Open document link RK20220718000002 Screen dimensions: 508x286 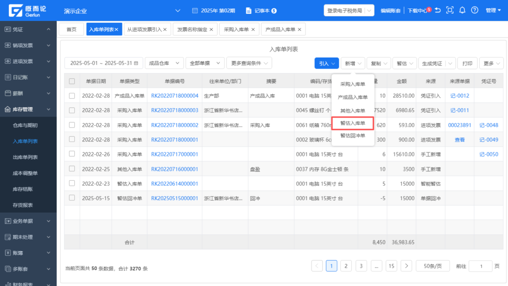pyautogui.click(x=175, y=125)
